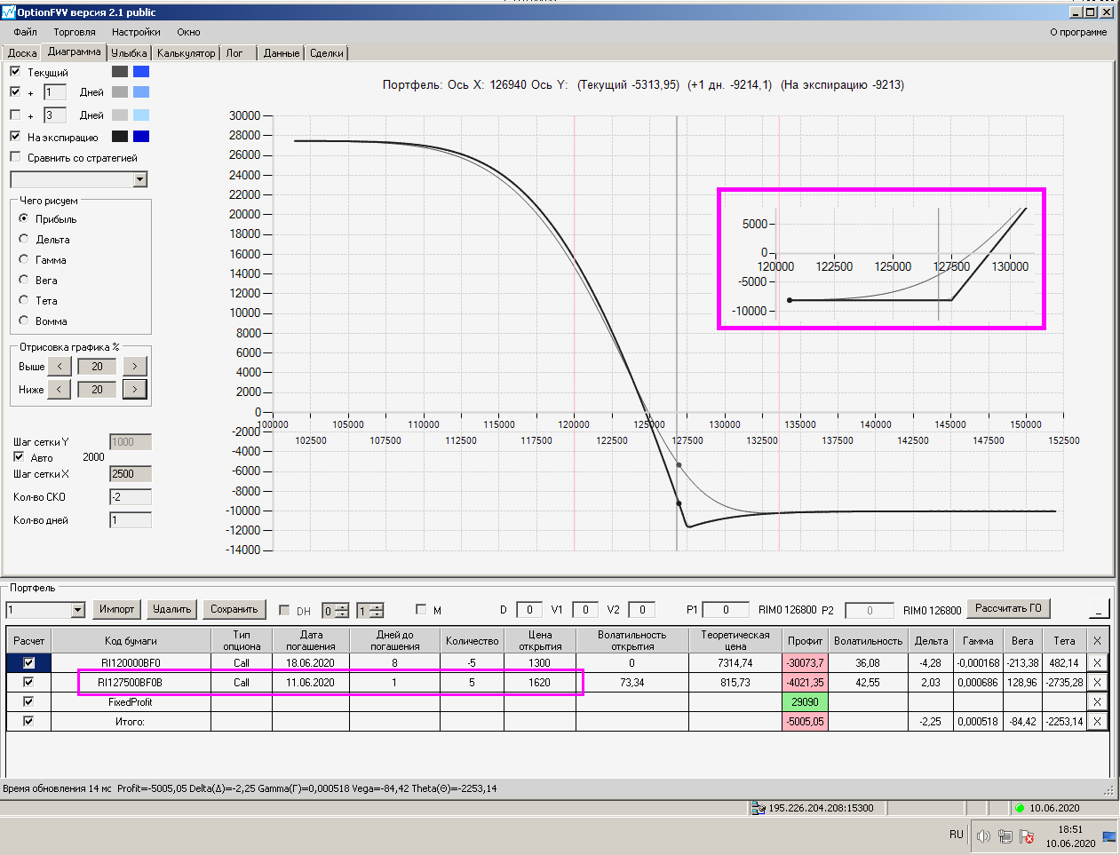Click the left arrow for Выше

pyautogui.click(x=60, y=366)
